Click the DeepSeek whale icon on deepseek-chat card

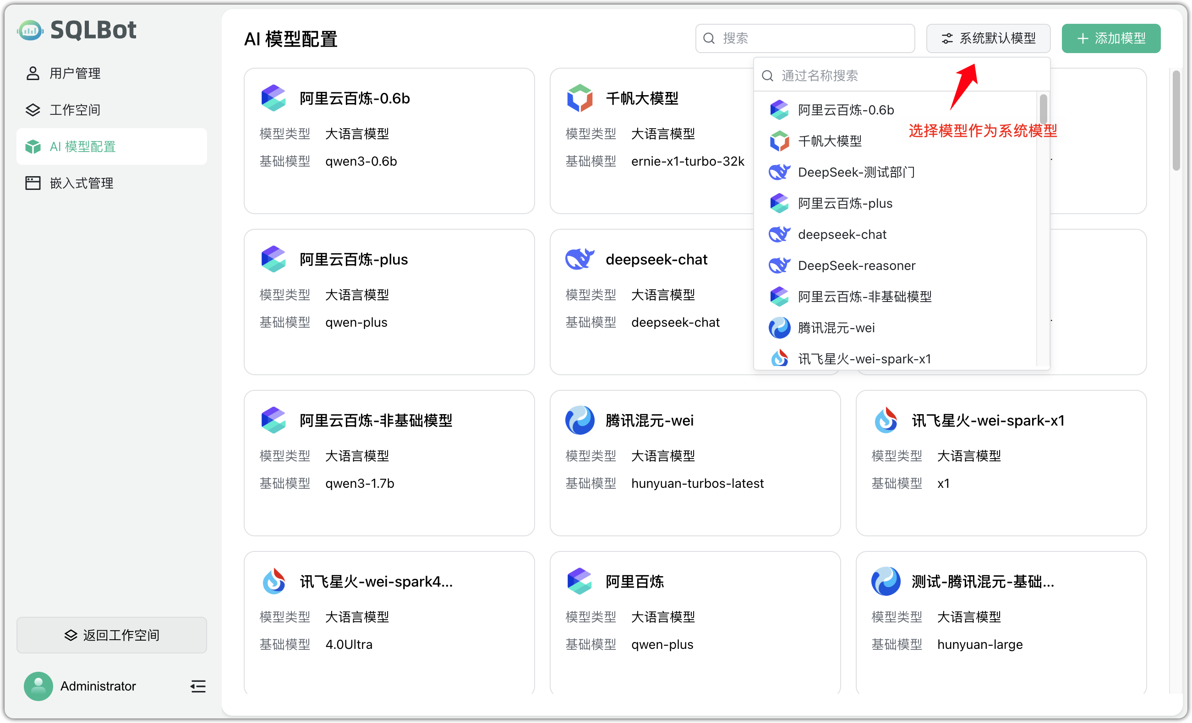point(579,259)
